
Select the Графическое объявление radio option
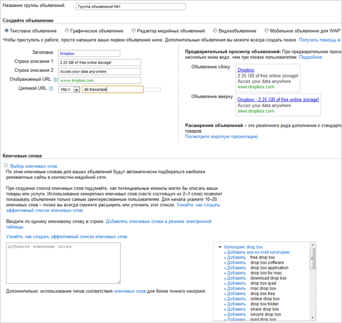(x=67, y=31)
